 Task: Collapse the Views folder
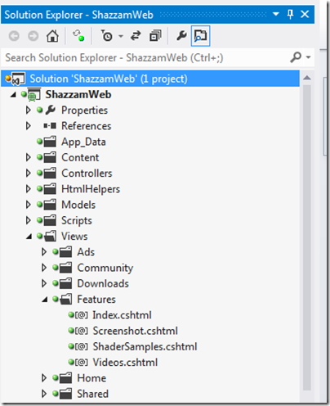pos(29,237)
